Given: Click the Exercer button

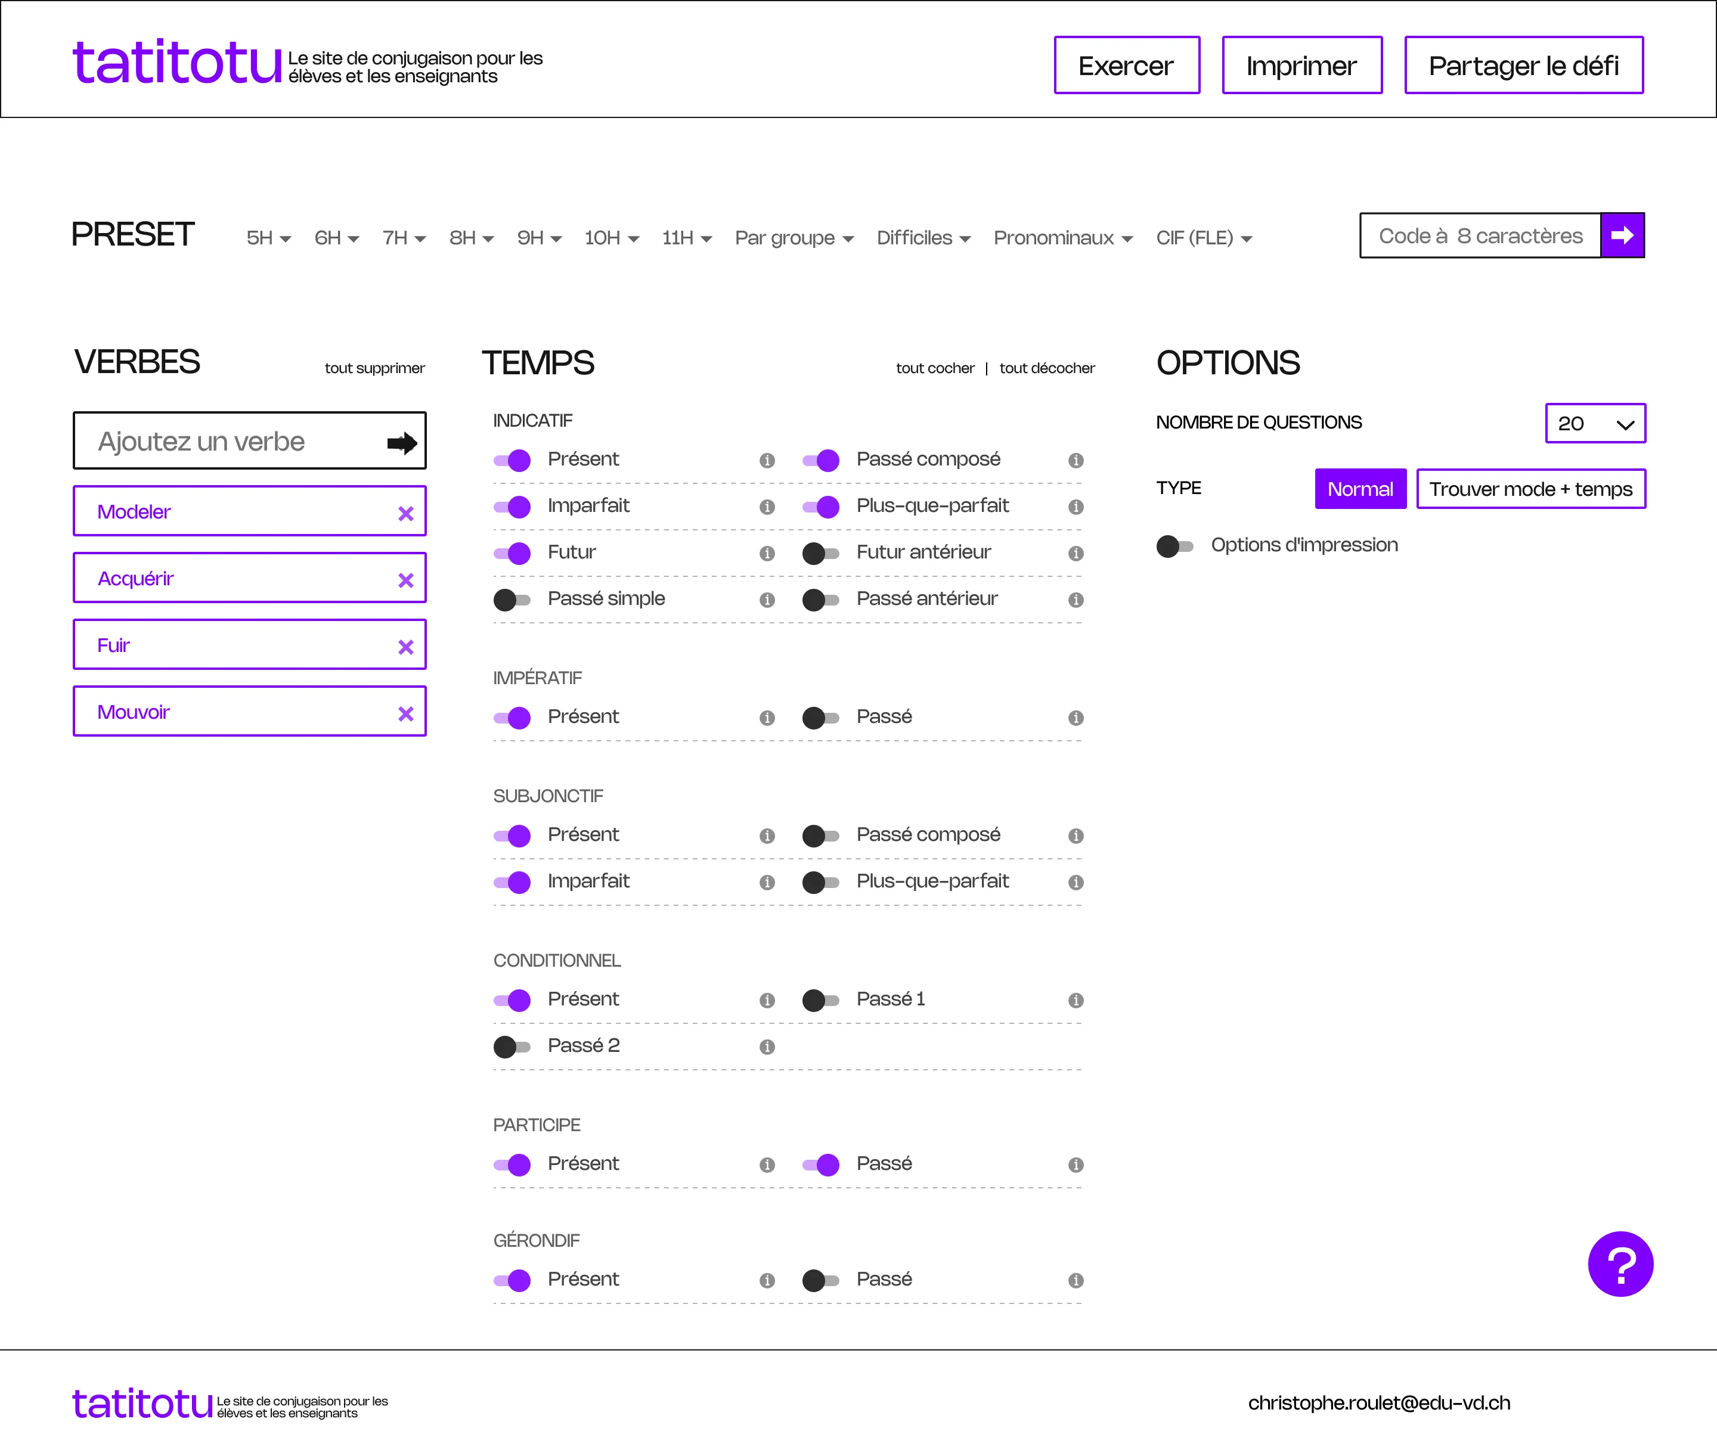Looking at the screenshot, I should click(x=1126, y=66).
